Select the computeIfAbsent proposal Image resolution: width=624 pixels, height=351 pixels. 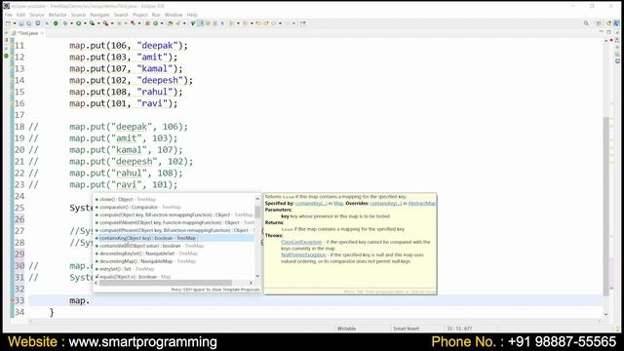(175, 222)
